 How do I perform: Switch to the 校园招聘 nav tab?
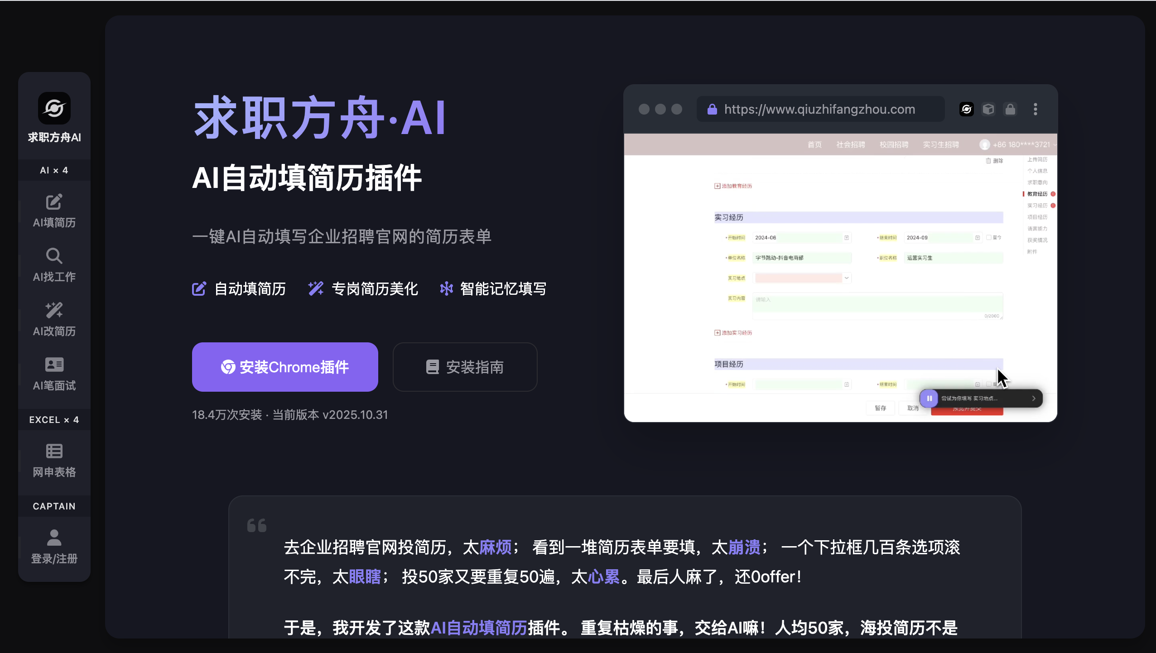894,144
